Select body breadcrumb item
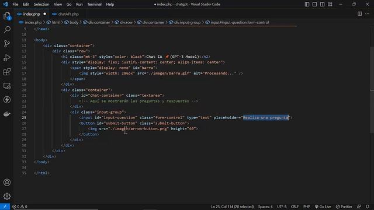Image resolution: width=374 pixels, height=210 pixels. click(x=74, y=22)
